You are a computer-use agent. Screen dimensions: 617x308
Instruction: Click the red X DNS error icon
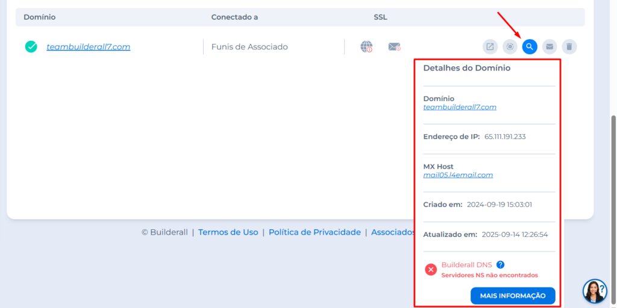tap(431, 269)
